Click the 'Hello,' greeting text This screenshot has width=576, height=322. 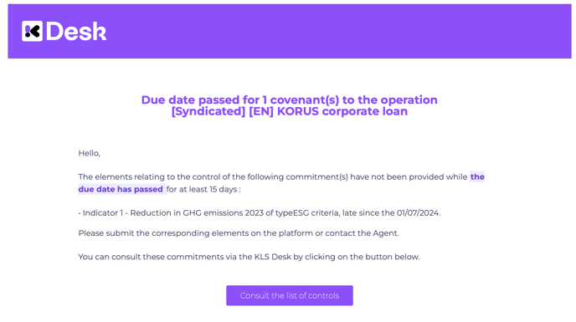coord(90,153)
